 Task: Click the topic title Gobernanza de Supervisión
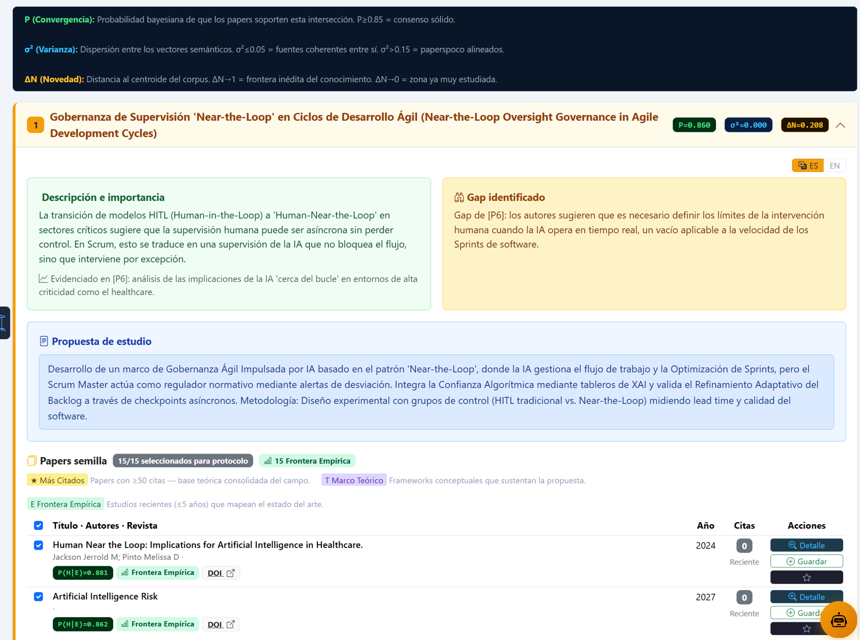click(x=354, y=125)
